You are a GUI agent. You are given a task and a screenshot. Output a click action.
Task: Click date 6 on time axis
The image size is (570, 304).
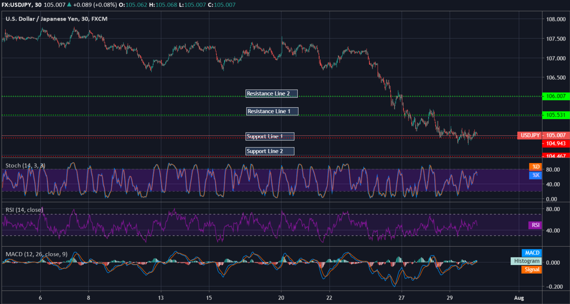[x=40, y=298]
